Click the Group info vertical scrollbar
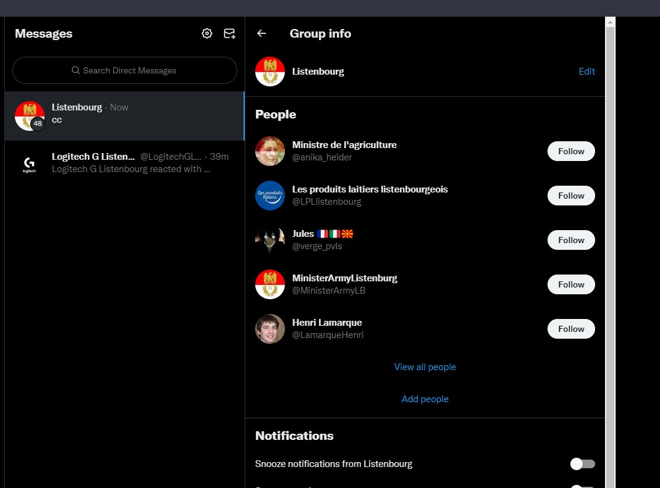The image size is (660, 488). pyautogui.click(x=610, y=257)
